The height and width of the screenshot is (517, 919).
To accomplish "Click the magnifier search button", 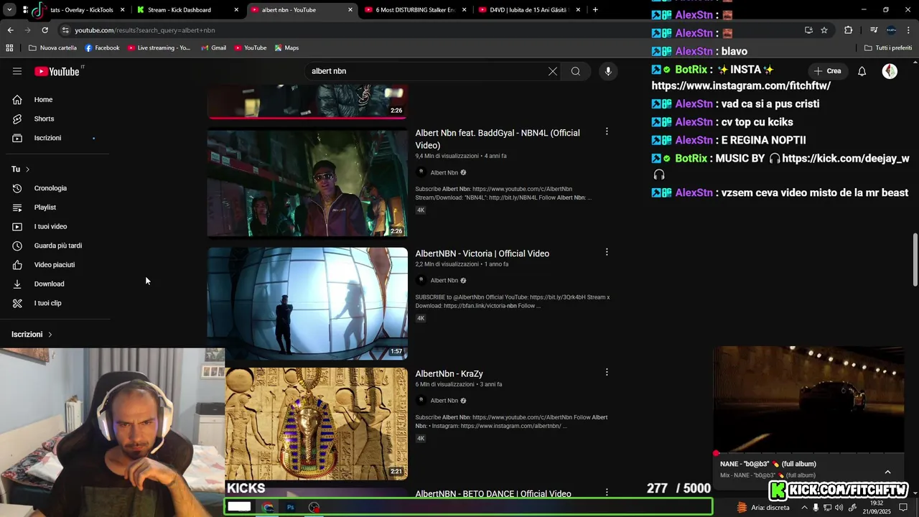I will tap(576, 71).
